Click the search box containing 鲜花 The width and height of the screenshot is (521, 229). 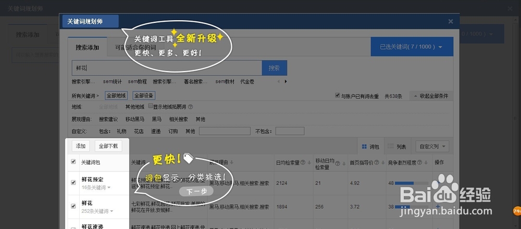tap(167, 68)
